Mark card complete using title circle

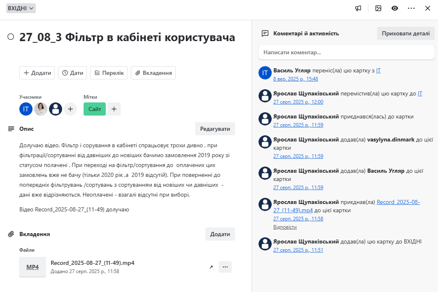(11, 37)
